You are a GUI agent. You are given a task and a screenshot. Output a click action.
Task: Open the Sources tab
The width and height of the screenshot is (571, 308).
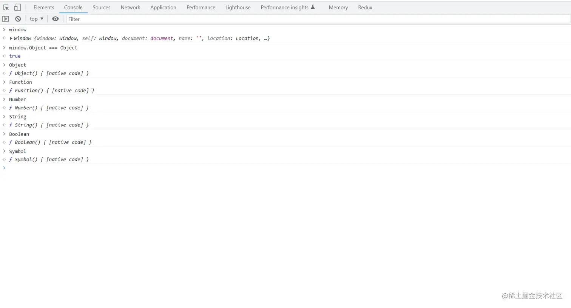102,8
